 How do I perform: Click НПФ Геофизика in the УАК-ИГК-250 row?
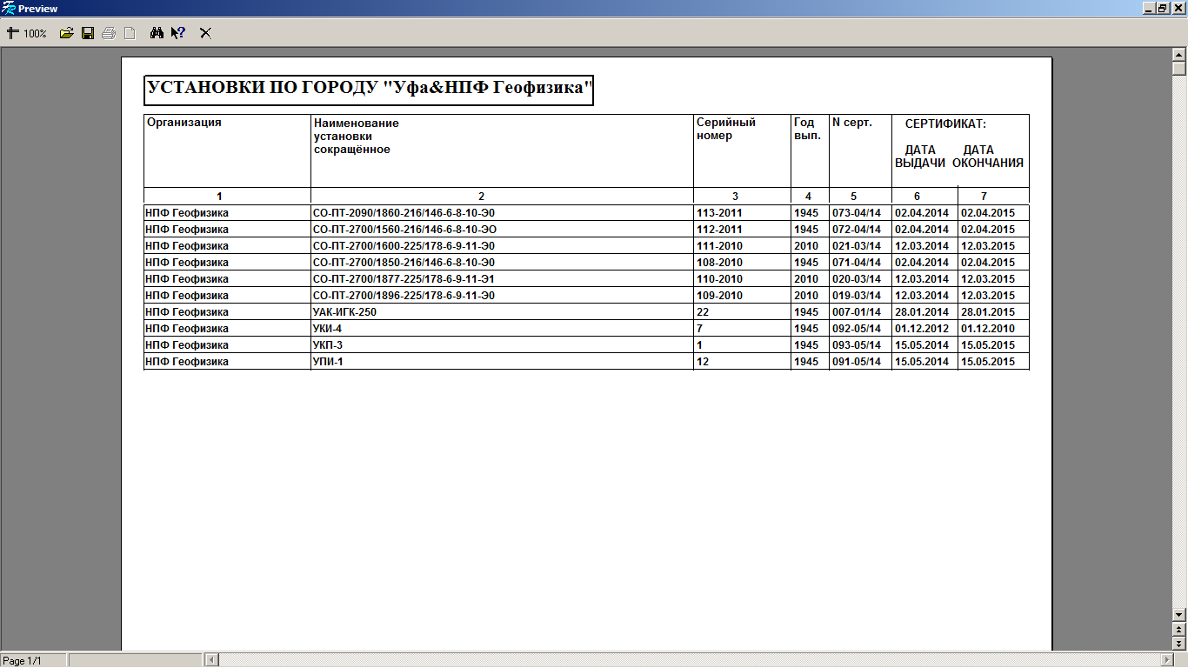tap(187, 312)
